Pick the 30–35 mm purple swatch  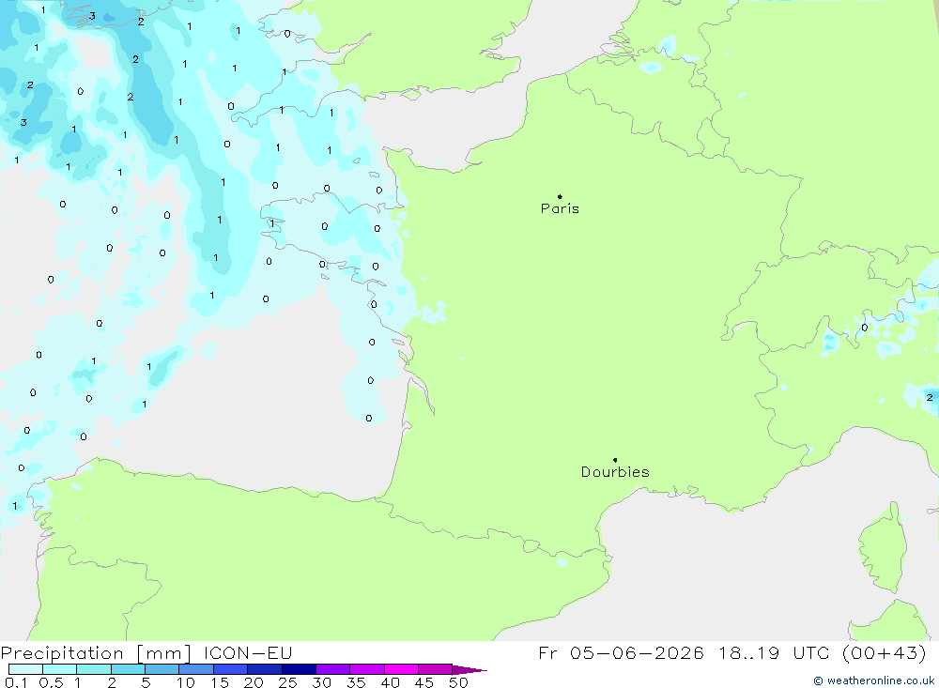[333, 669]
